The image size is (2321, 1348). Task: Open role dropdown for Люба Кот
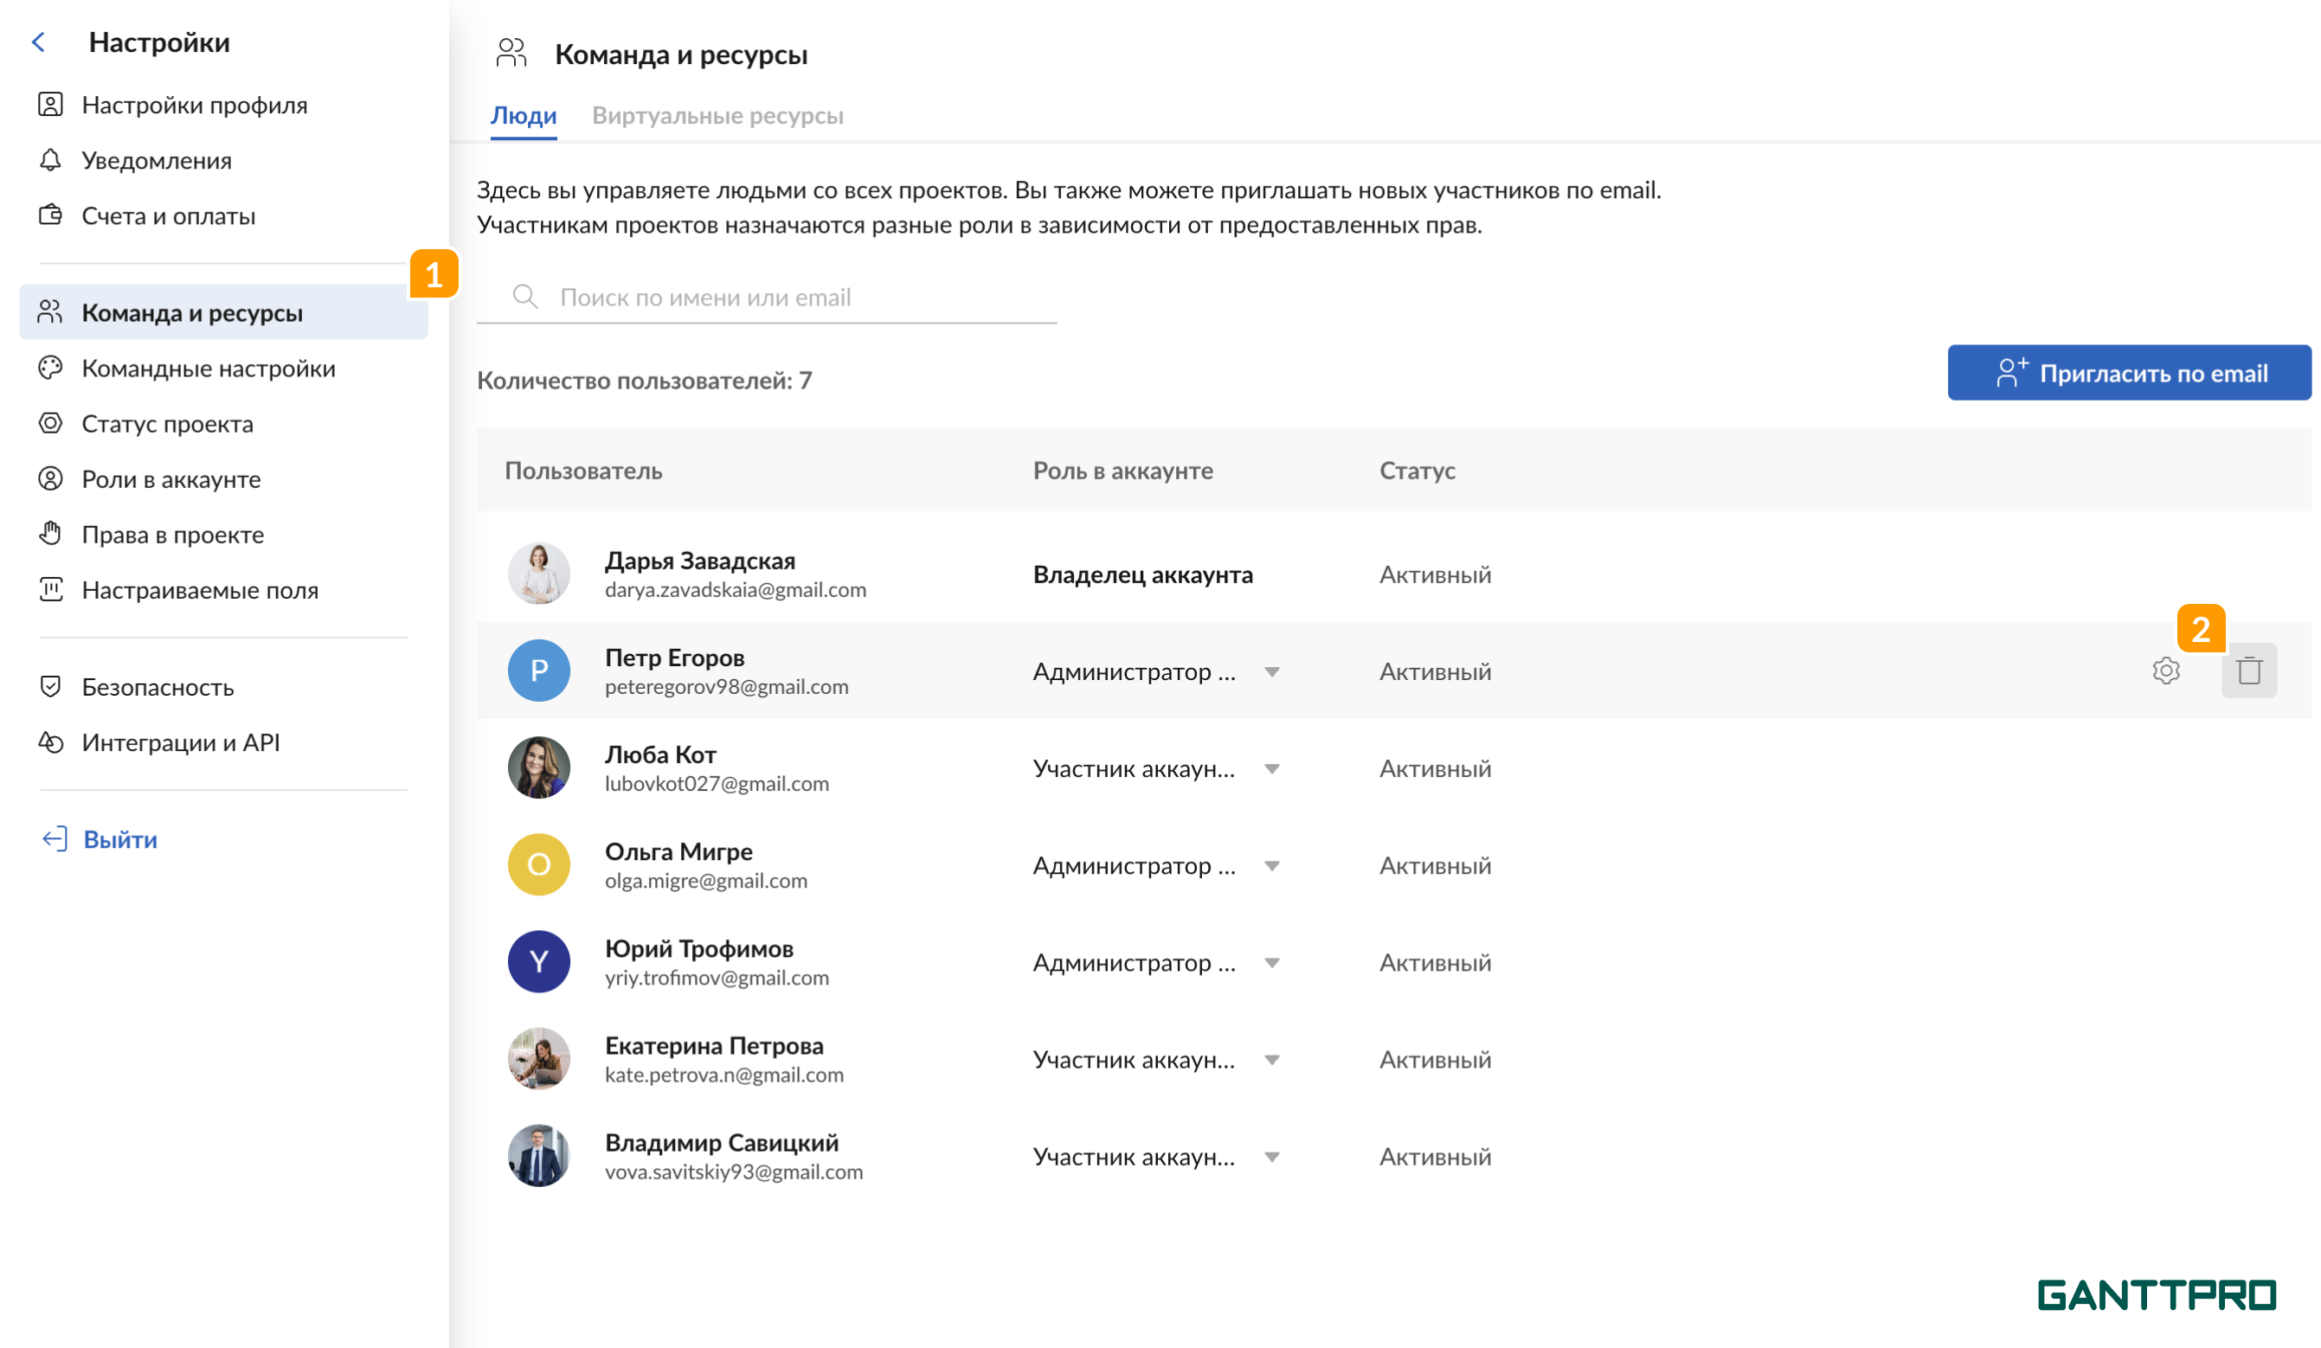1273,769
